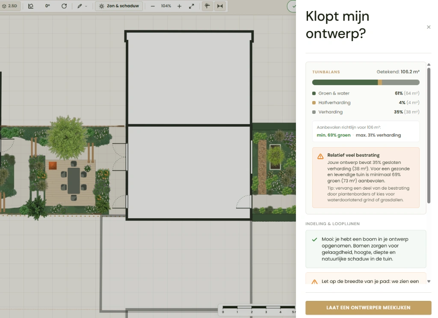Screen dimensions: 438x318
Task: Click 'Getekend: 106.2 m²' text
Action: click(398, 72)
